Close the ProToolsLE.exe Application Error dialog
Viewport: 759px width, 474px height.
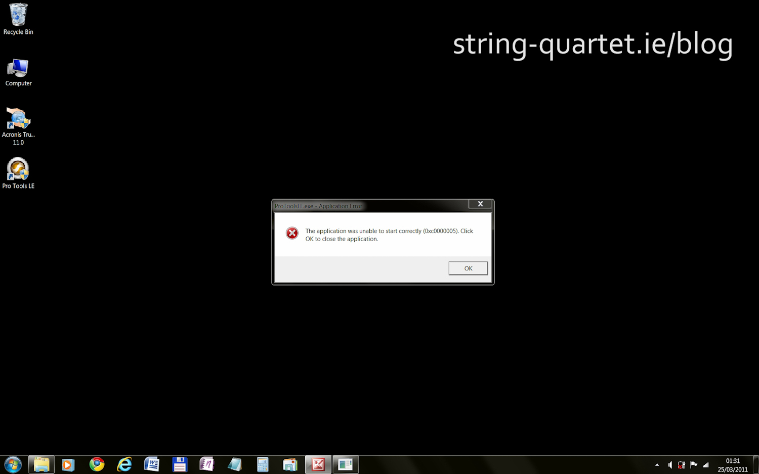(x=480, y=204)
